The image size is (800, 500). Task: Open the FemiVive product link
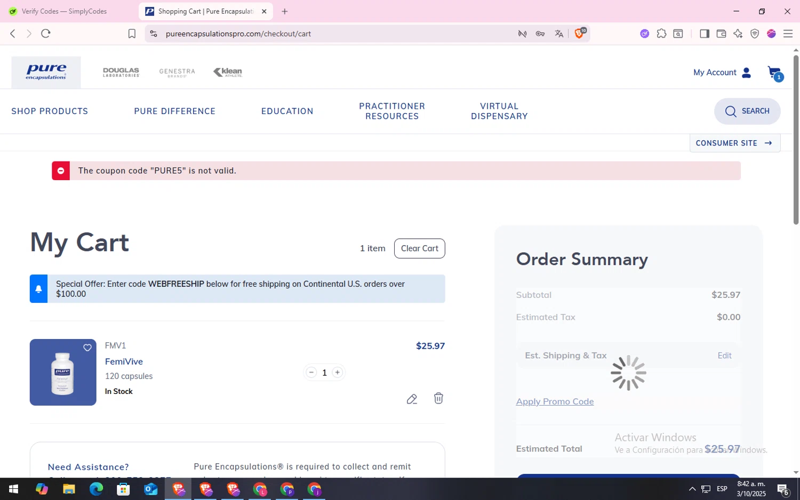tap(124, 361)
